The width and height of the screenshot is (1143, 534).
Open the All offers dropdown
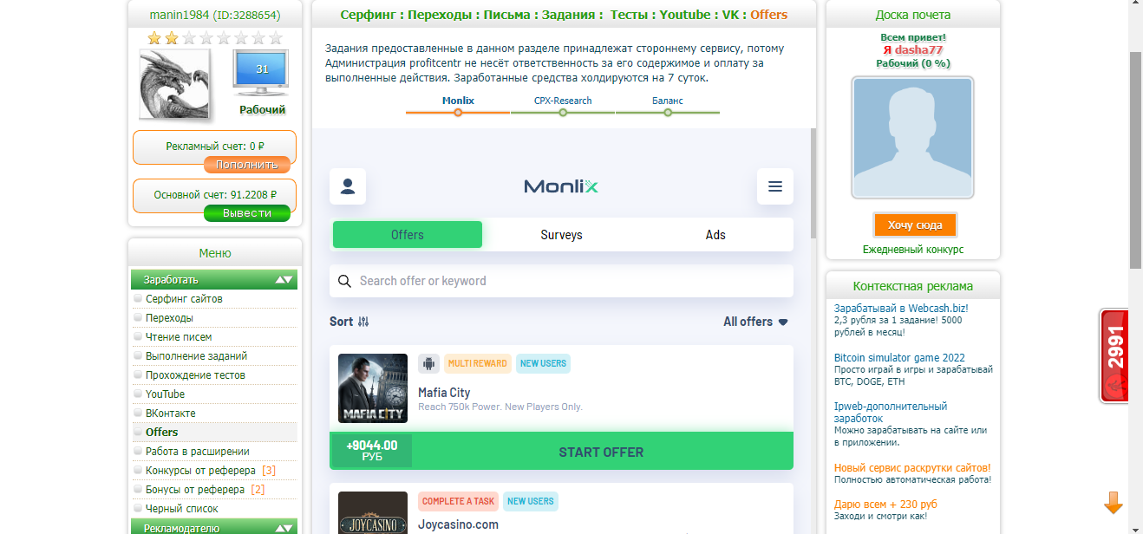coord(756,322)
